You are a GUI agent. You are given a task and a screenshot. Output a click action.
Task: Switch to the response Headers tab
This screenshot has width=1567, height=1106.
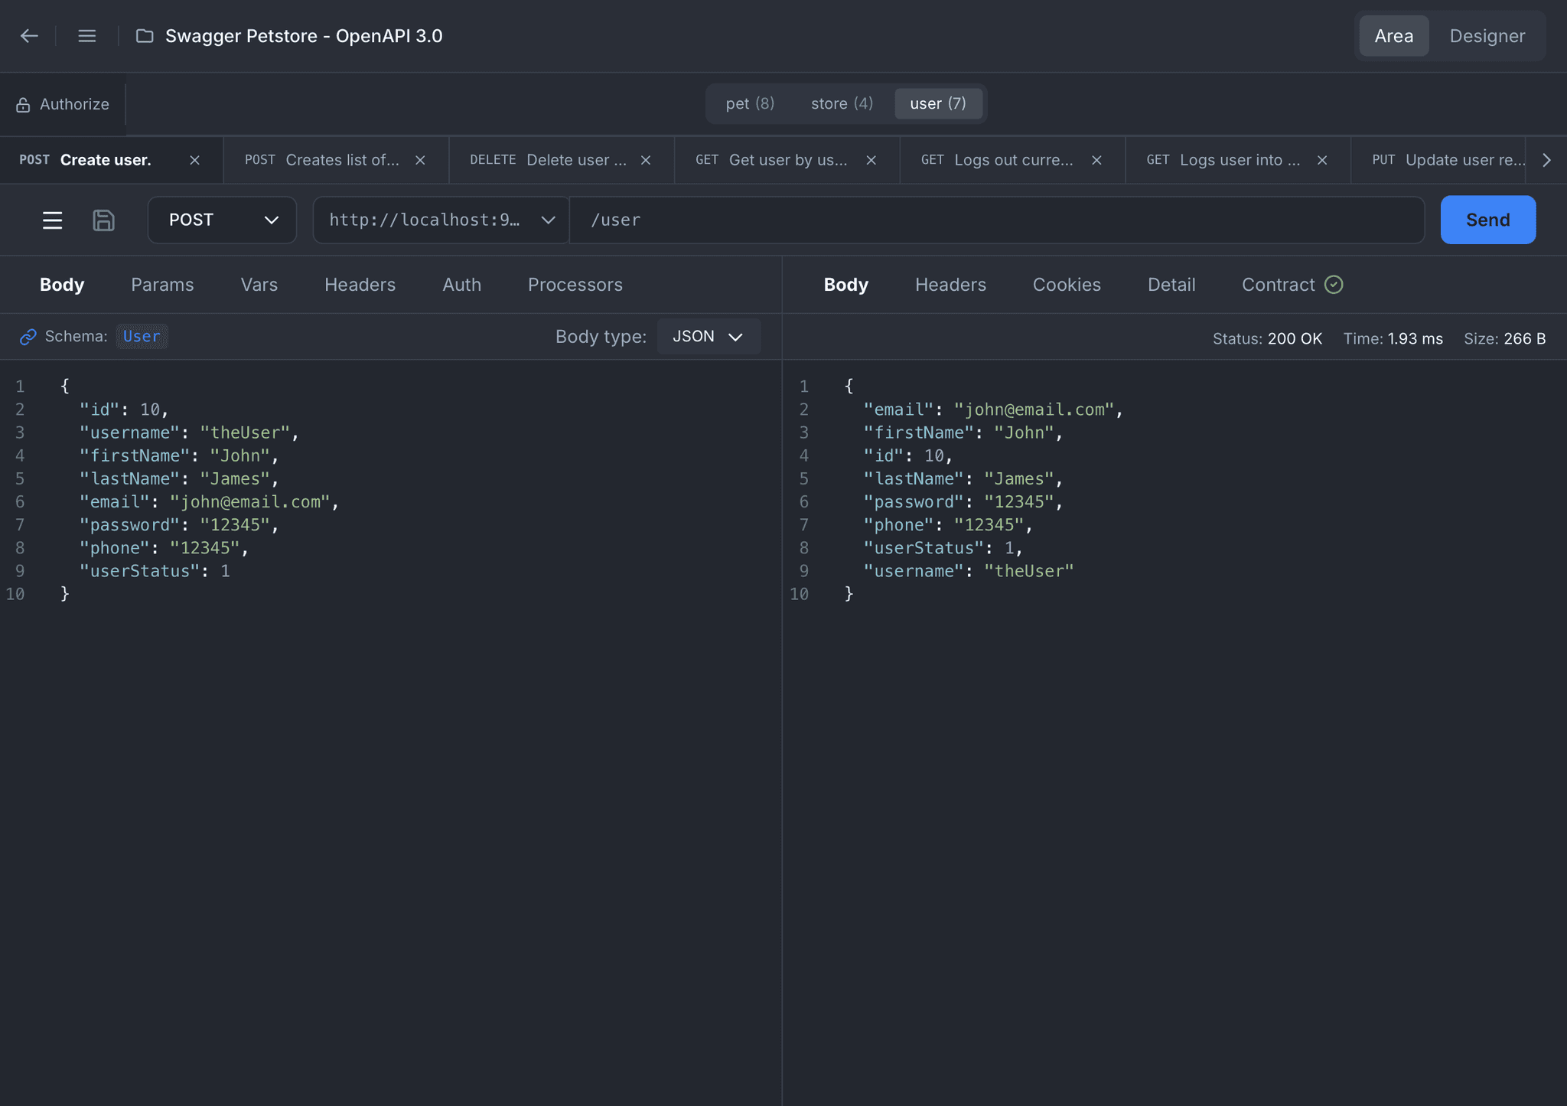[950, 285]
